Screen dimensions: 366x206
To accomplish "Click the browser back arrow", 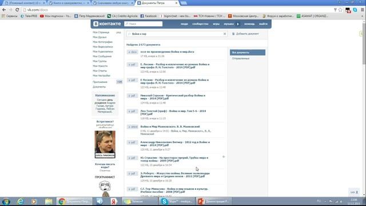I will (x=4, y=10).
